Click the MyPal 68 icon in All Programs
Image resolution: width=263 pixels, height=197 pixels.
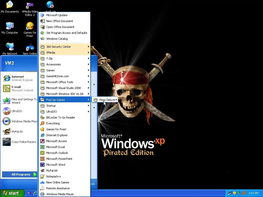(x=42, y=171)
